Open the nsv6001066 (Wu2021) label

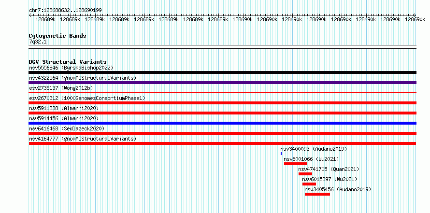coord(311,159)
